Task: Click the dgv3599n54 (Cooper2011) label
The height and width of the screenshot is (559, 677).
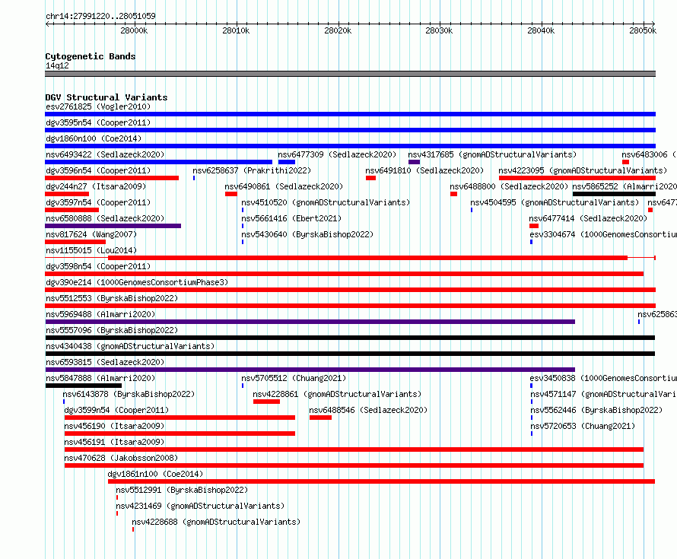Action: click(x=116, y=410)
